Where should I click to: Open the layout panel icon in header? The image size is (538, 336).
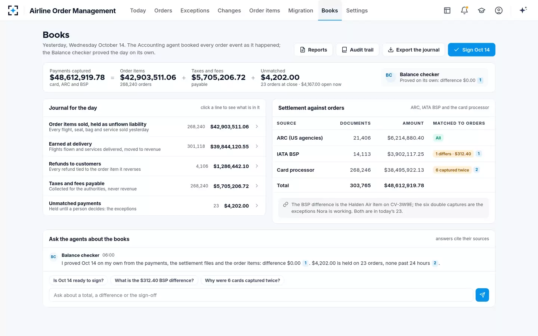[447, 10]
